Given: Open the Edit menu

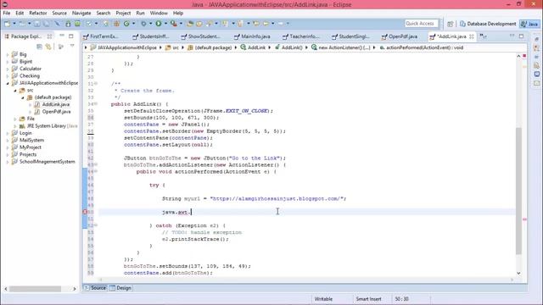Looking at the screenshot, I should tap(20, 13).
